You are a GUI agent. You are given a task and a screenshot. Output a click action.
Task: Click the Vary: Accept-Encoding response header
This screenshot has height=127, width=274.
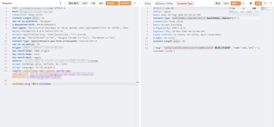168,25
